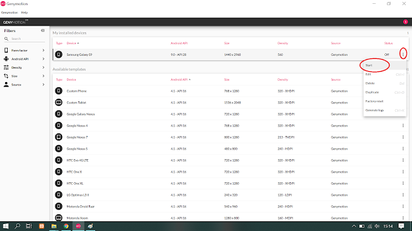Sort templates by Size column
The image size is (412, 231).
pos(227,80)
